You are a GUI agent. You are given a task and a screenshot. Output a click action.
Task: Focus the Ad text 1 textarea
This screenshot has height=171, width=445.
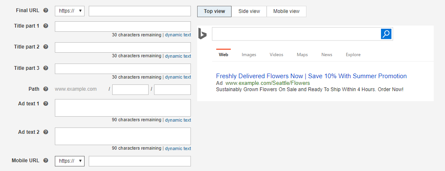click(123, 108)
